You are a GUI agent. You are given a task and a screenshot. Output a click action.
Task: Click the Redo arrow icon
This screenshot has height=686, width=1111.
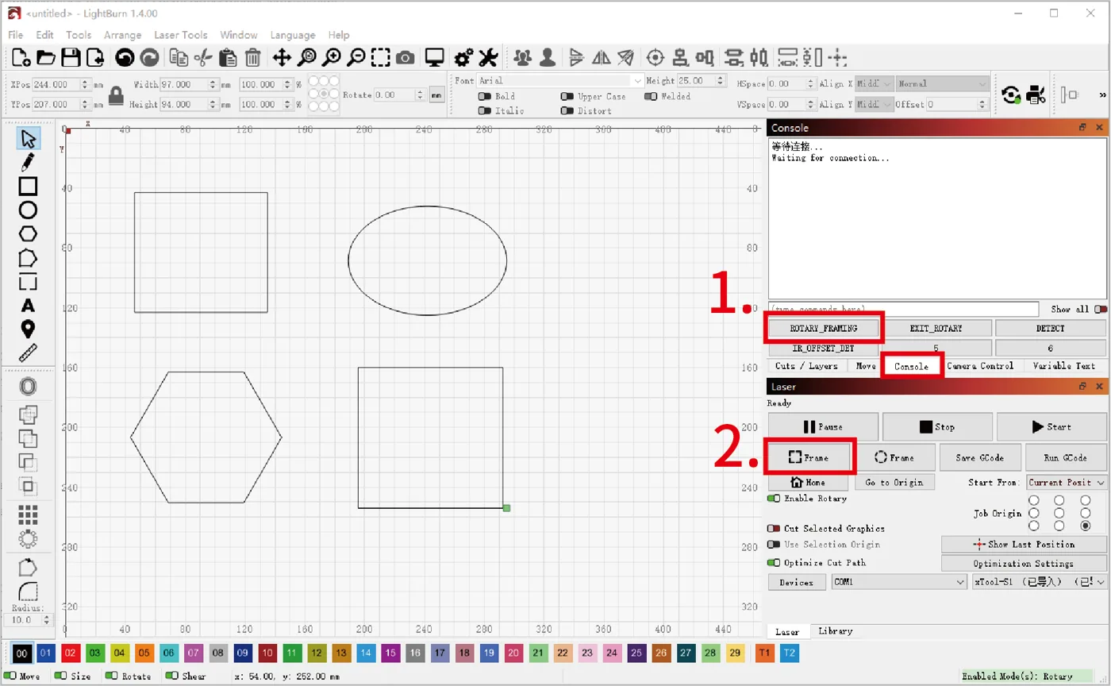(148, 57)
